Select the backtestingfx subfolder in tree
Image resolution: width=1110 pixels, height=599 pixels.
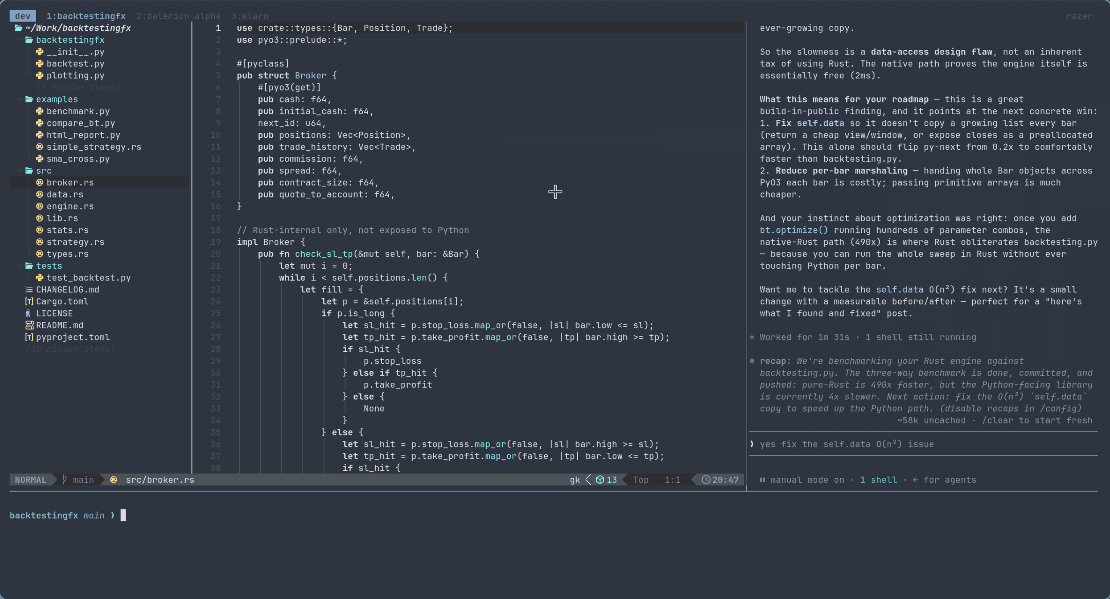(x=70, y=40)
